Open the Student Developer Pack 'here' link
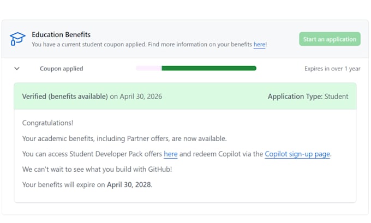 pos(171,154)
